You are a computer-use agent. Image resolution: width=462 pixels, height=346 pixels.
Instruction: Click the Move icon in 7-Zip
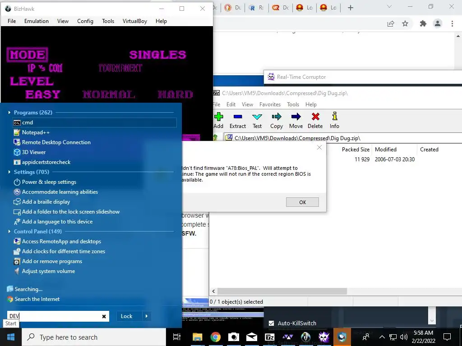tap(296, 117)
